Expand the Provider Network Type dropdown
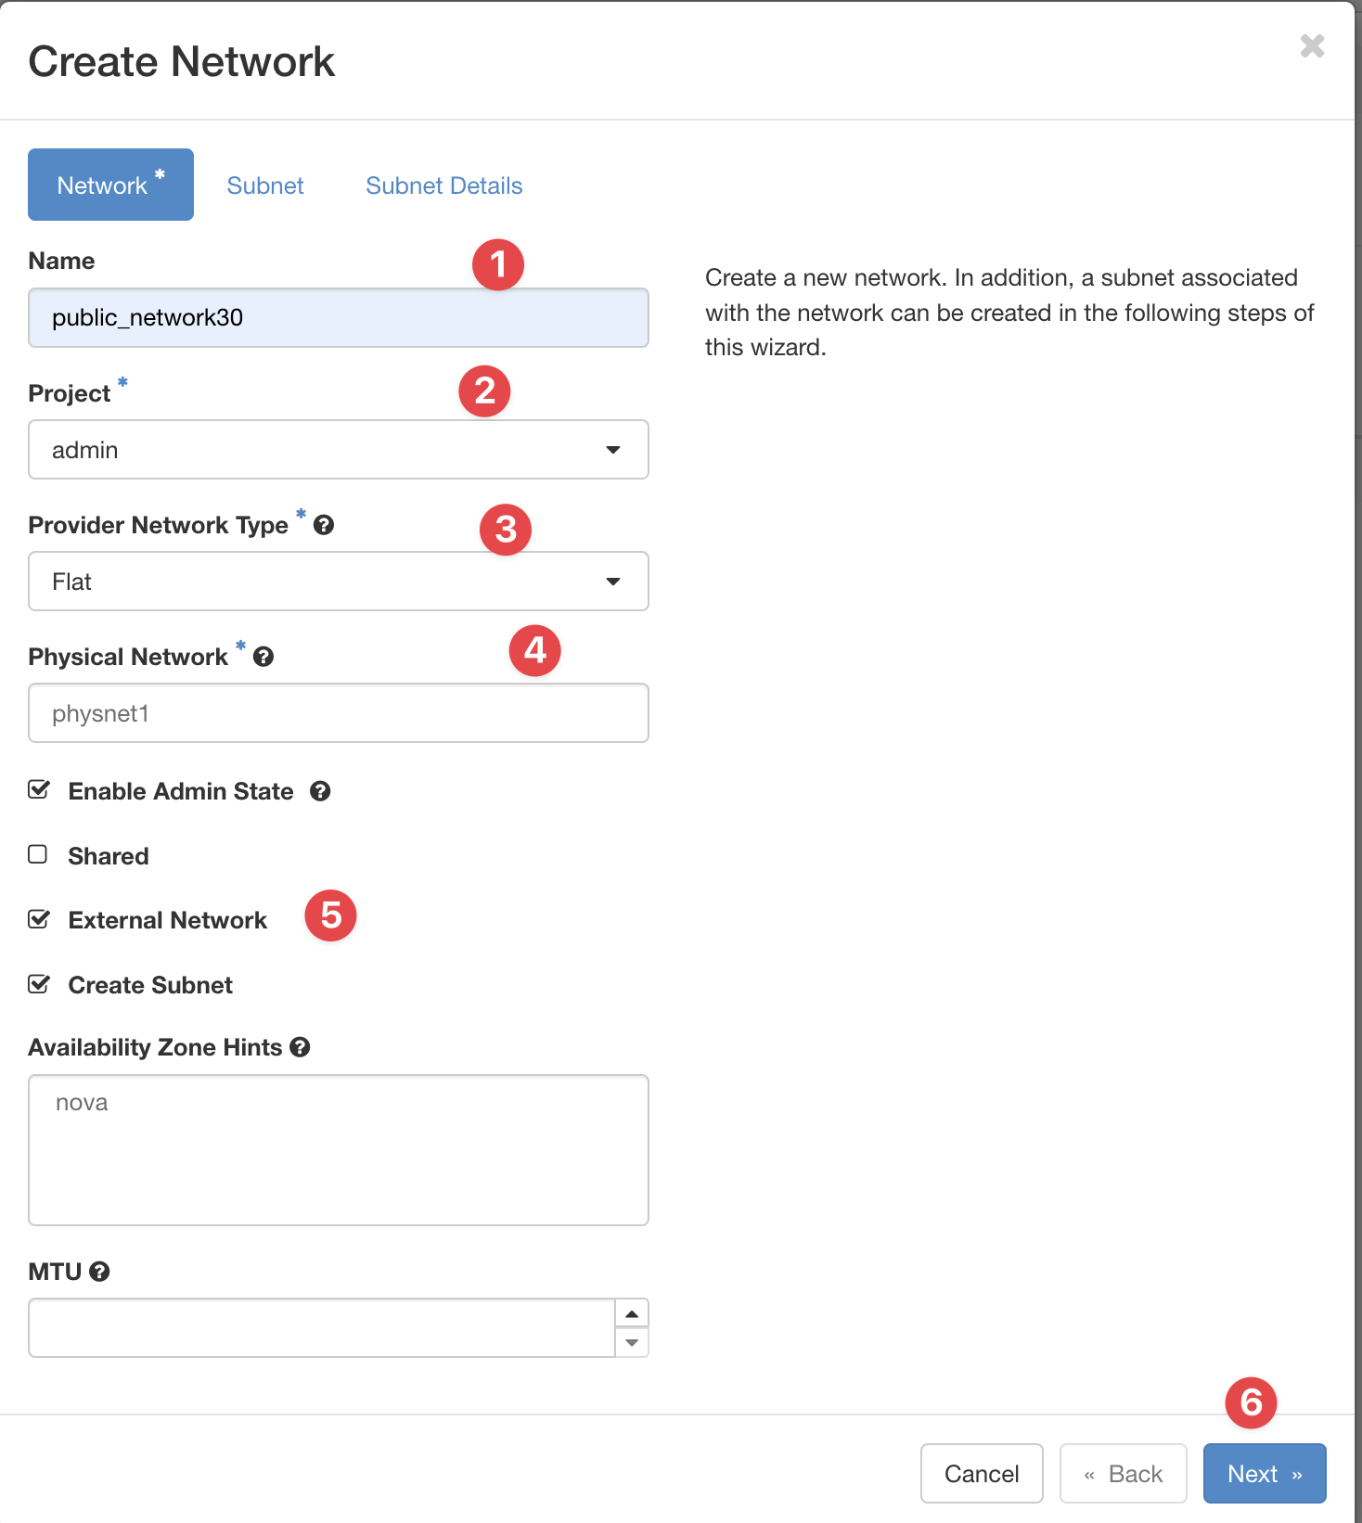 coord(339,582)
